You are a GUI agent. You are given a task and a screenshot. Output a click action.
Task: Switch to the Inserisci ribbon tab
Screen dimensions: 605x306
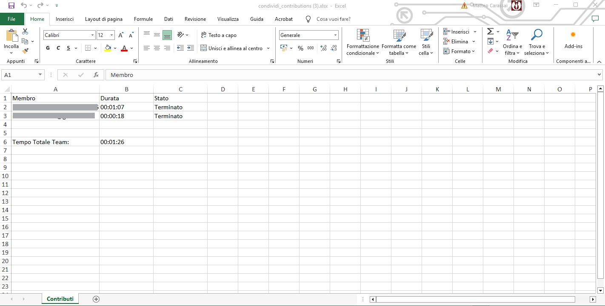(65, 19)
